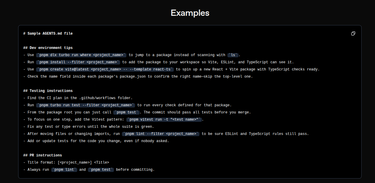Image resolution: width=375 pixels, height=183 pixels.
Task: Select the '## PR instructions' heading
Action: pos(43,155)
